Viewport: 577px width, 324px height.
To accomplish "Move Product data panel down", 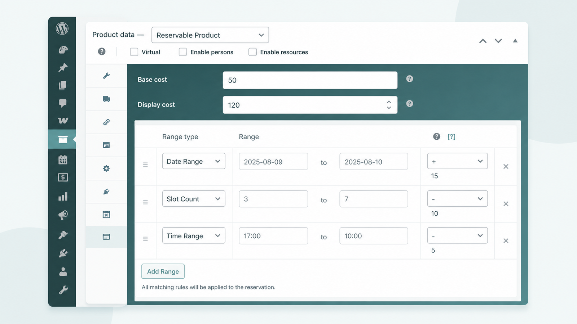I will (x=498, y=41).
